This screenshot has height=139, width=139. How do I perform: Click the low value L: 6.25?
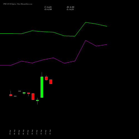[70, 9]
